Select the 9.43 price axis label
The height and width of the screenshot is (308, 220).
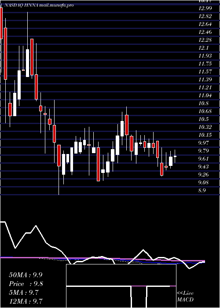coord(203,167)
